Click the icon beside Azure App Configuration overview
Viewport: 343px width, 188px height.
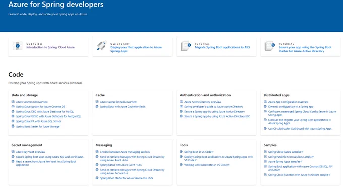[265, 102]
